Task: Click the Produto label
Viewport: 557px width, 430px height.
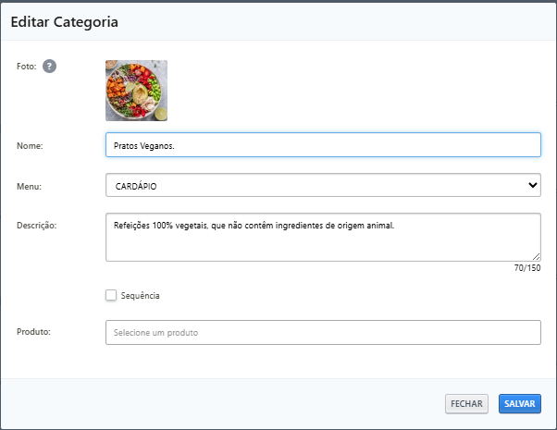Action: click(33, 332)
